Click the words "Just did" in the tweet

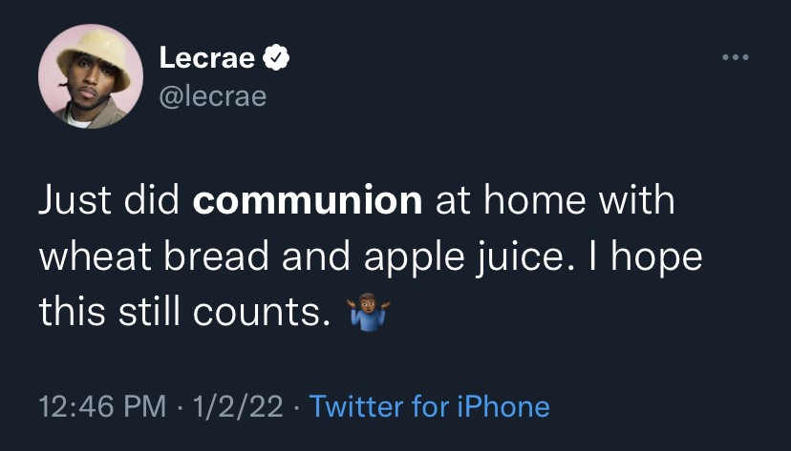coord(111,201)
